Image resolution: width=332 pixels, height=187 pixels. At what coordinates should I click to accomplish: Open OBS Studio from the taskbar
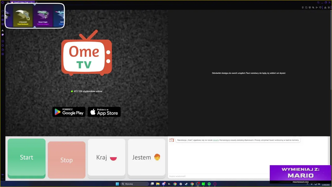coord(198,184)
